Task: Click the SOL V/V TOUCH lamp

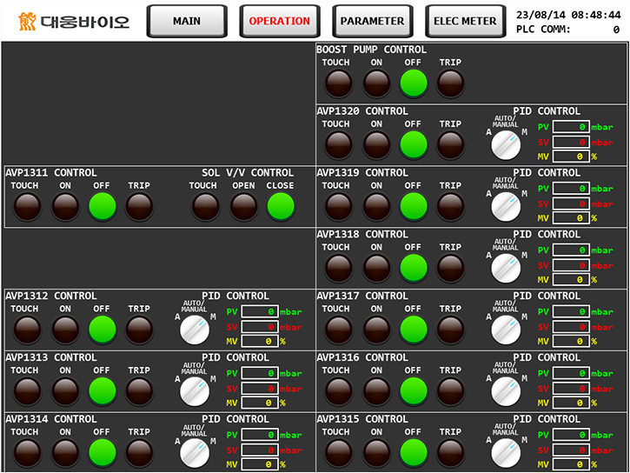Action: tap(205, 207)
